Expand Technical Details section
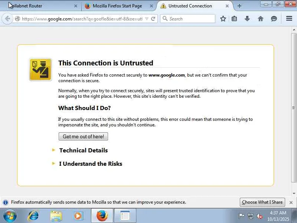This screenshot has width=297, height=223. tap(83, 151)
